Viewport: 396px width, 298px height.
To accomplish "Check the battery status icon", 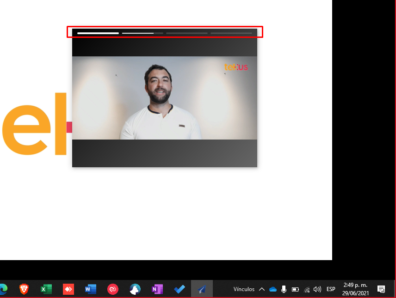I will pyautogui.click(x=295, y=289).
